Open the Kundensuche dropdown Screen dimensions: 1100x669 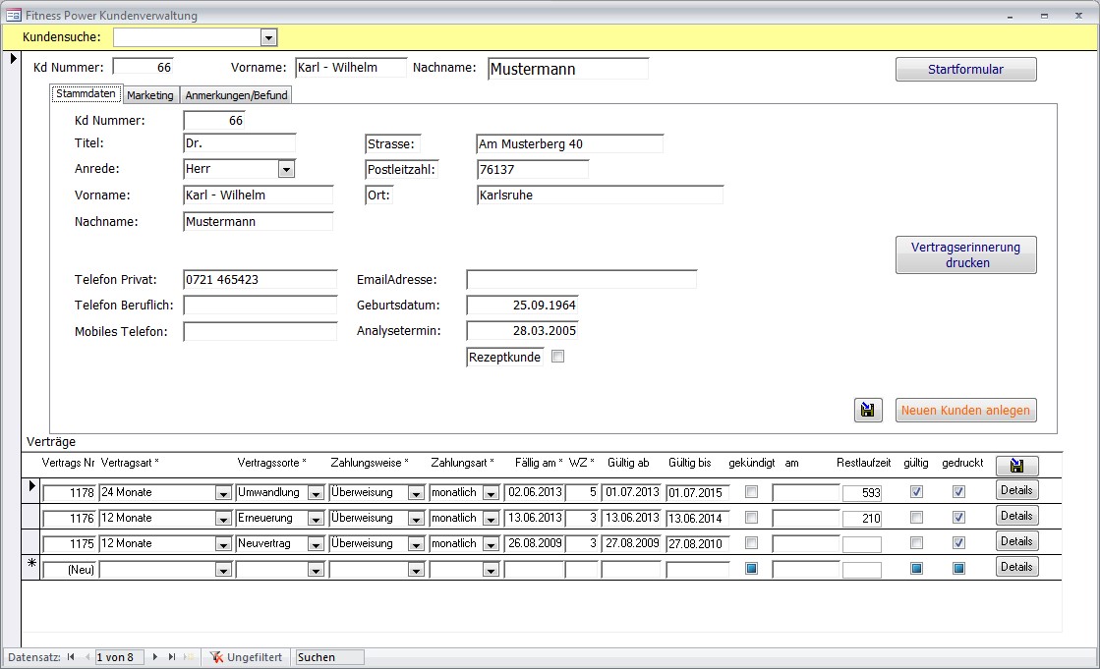[x=268, y=37]
